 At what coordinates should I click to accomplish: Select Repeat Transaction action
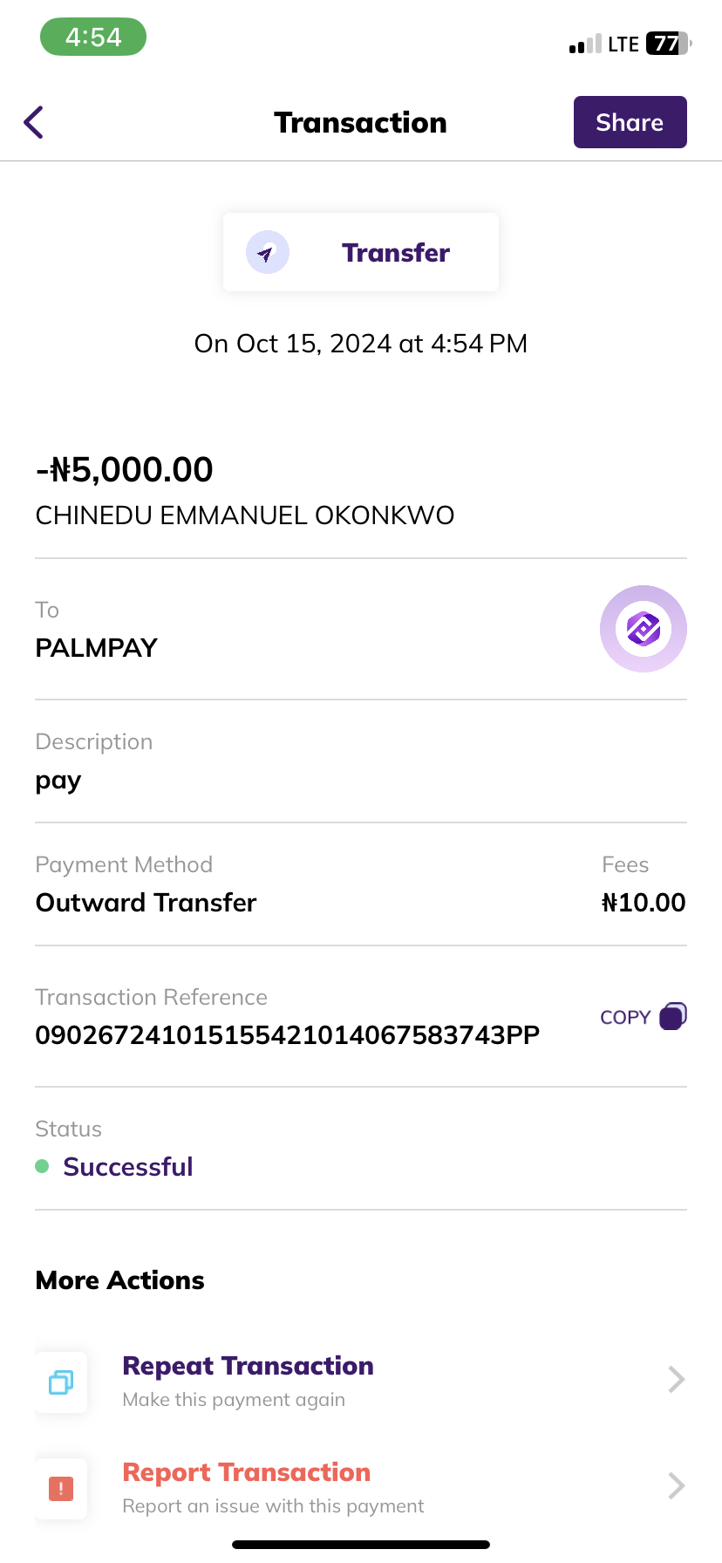(x=248, y=1366)
